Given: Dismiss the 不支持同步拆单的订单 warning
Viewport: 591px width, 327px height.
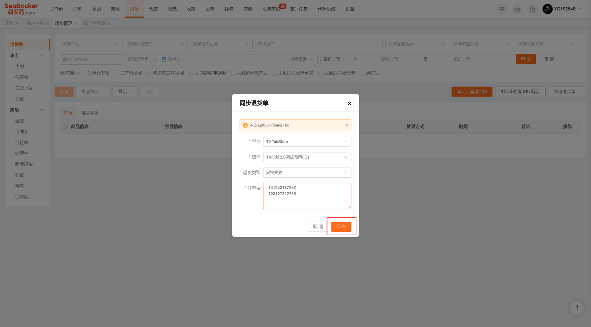Looking at the screenshot, I should [347, 125].
